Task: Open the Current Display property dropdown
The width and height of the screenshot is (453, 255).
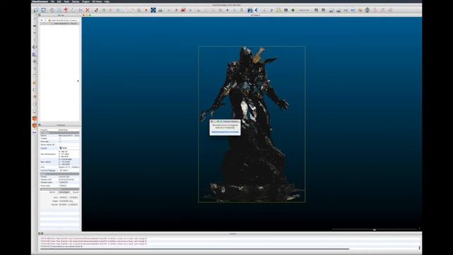Action: [x=69, y=170]
